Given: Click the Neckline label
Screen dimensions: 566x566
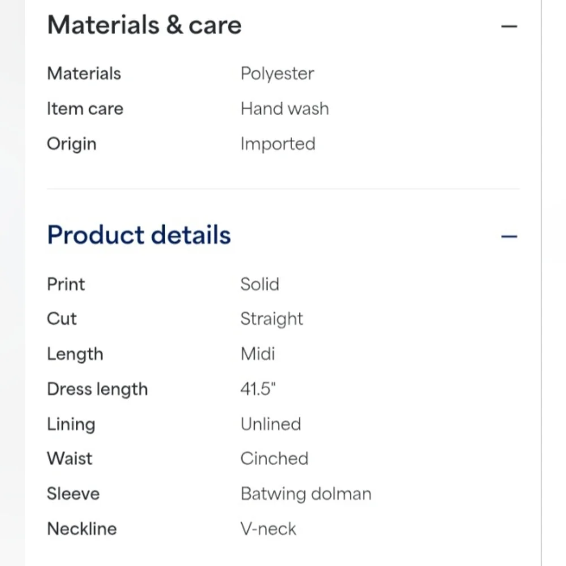Looking at the screenshot, I should [x=82, y=529].
